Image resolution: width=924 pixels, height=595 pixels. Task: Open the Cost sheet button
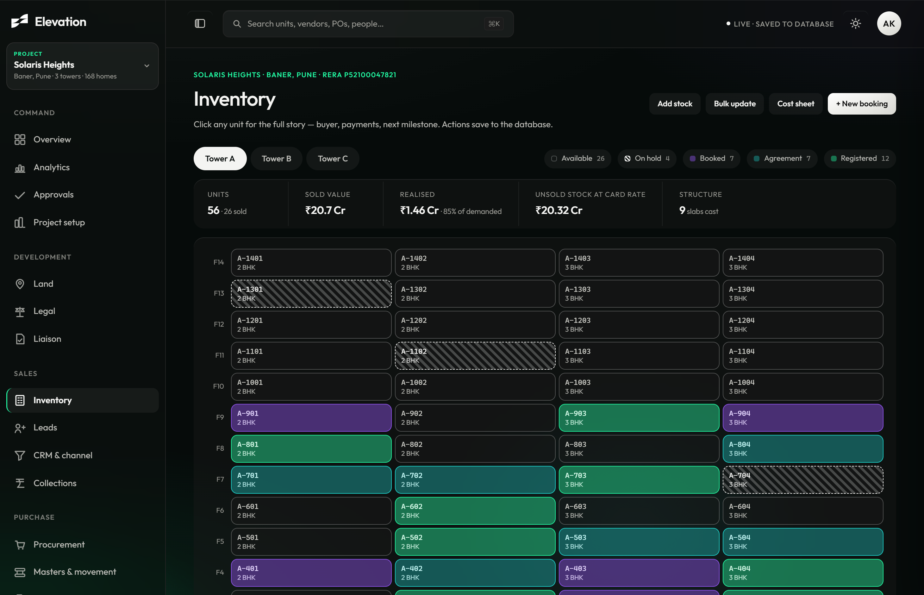795,104
